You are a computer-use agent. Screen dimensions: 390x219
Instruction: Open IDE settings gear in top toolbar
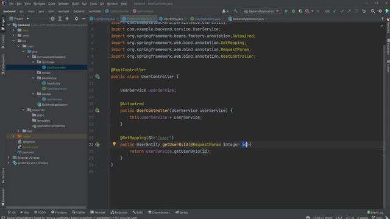(380, 11)
